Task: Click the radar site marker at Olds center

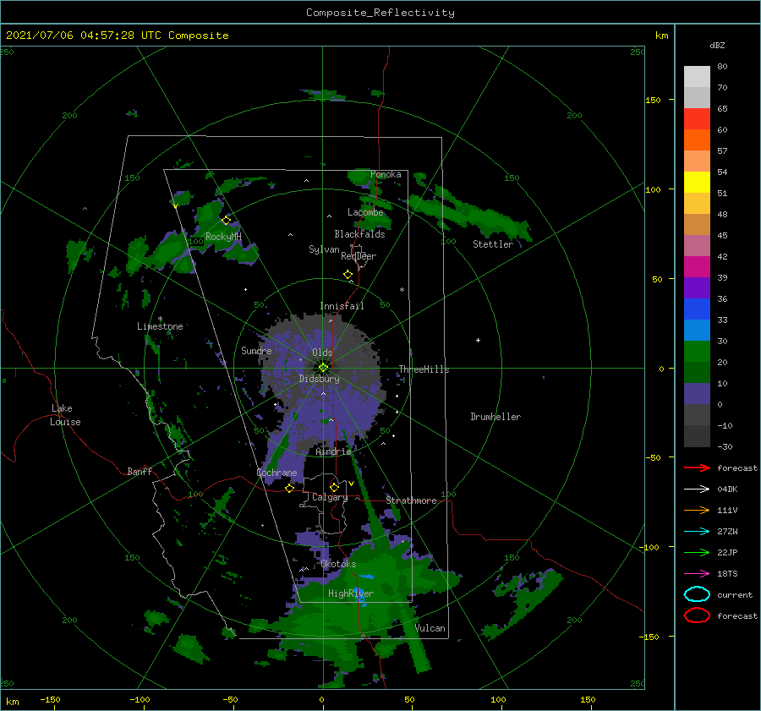Action: [323, 368]
